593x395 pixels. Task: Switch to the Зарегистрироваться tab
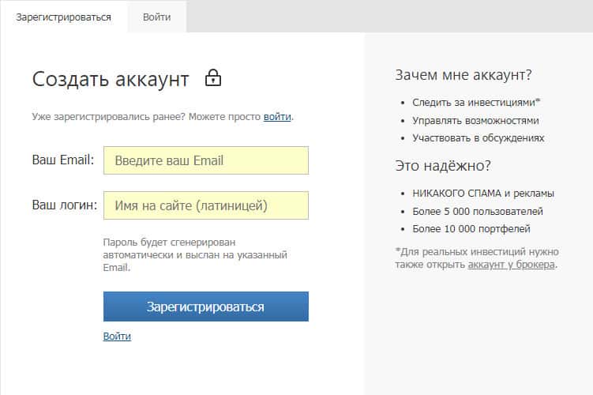[x=63, y=17]
